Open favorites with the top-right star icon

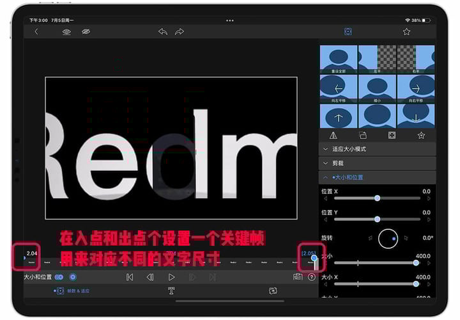tap(406, 32)
